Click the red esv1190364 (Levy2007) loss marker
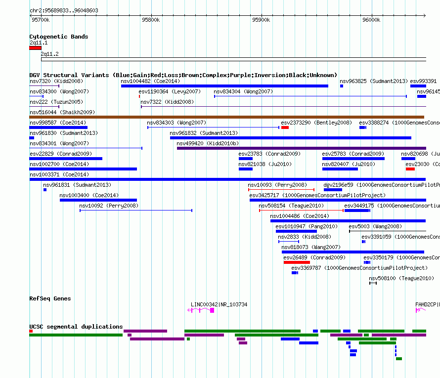The width and height of the screenshot is (440, 378). coord(139,96)
